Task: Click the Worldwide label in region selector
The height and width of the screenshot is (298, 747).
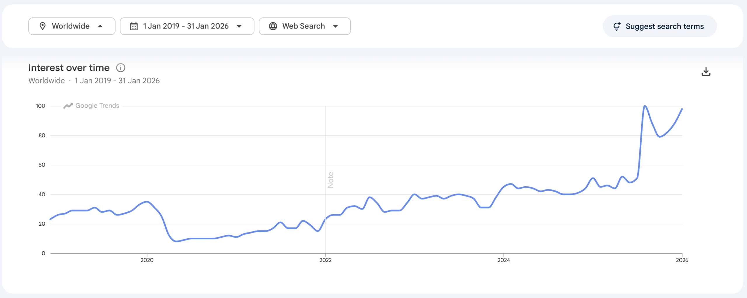Action: tap(71, 26)
